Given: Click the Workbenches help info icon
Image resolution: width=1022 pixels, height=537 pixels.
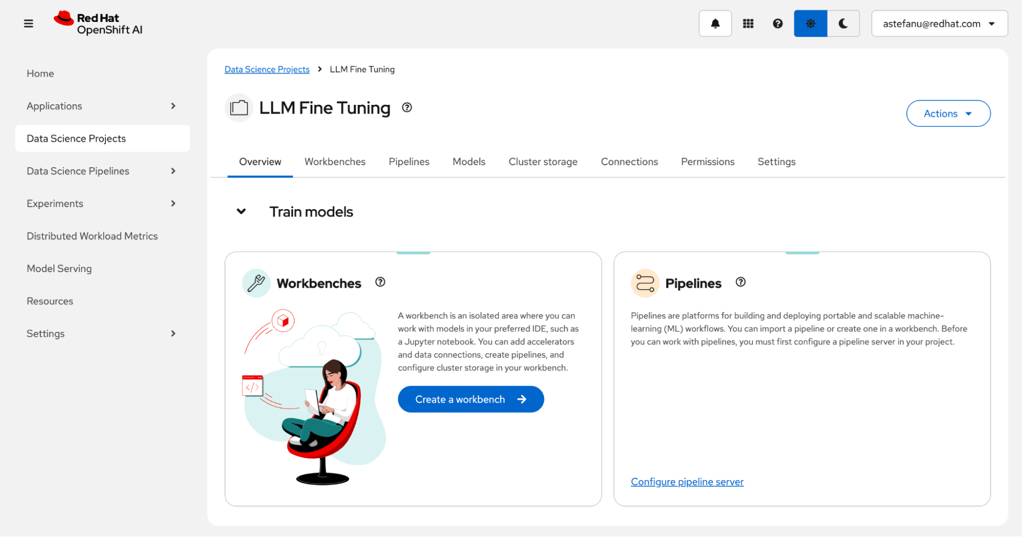Looking at the screenshot, I should pos(380,282).
